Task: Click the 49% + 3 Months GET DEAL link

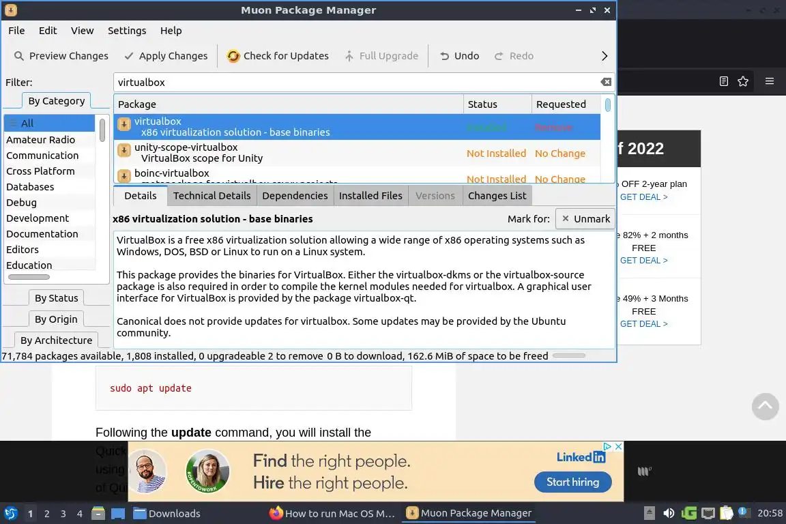Action: coord(643,324)
